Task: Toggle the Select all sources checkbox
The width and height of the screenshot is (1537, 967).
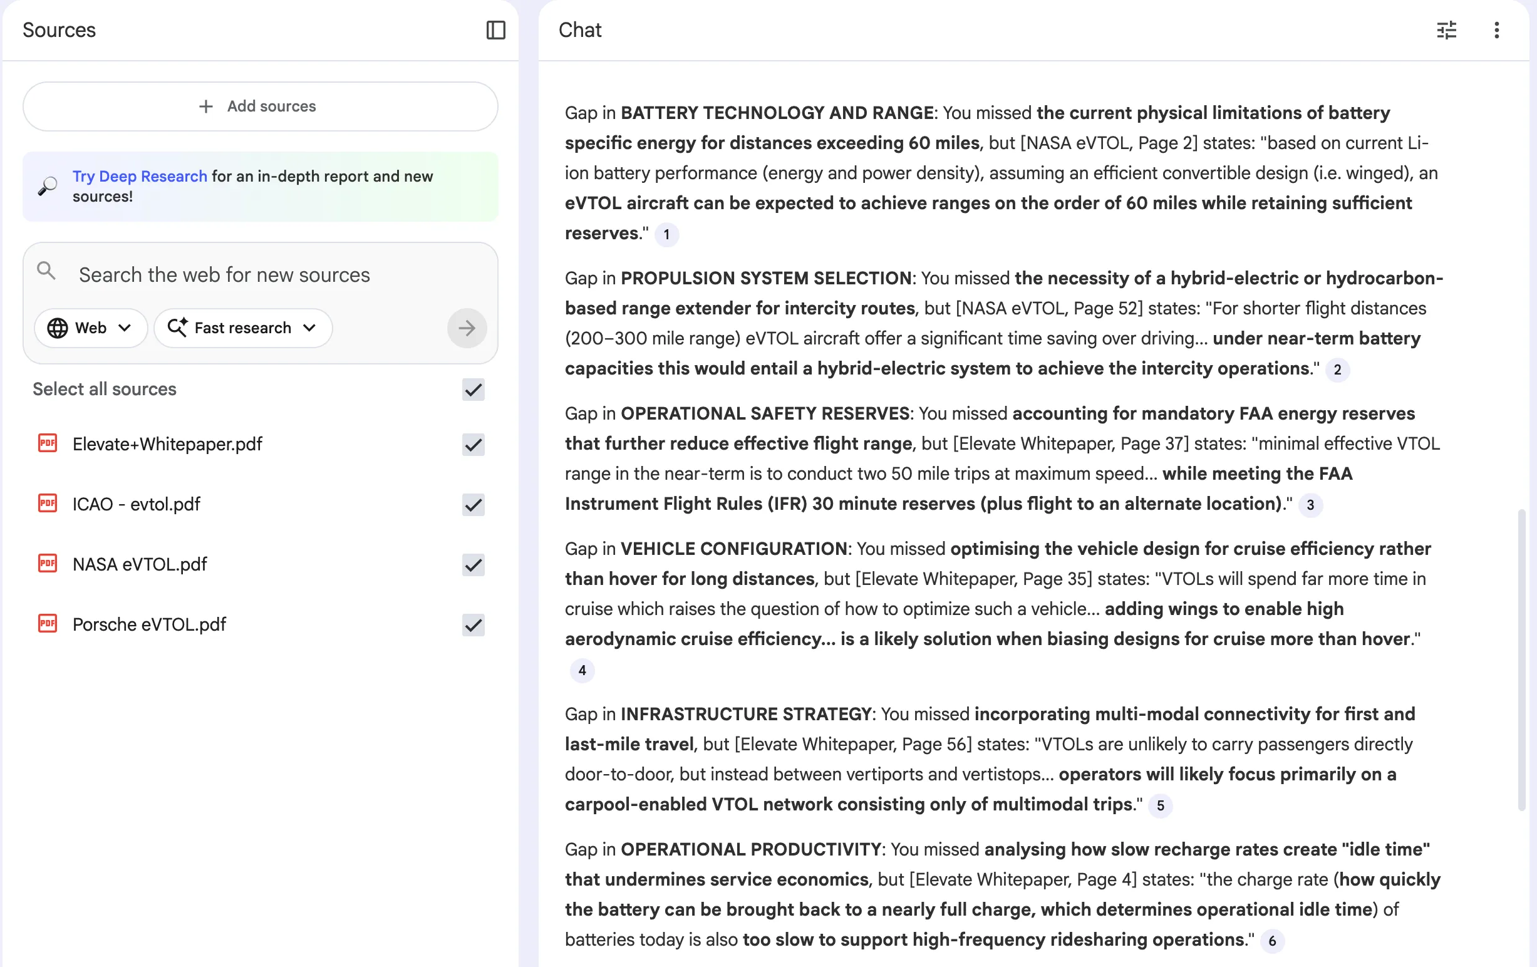Action: pos(473,390)
